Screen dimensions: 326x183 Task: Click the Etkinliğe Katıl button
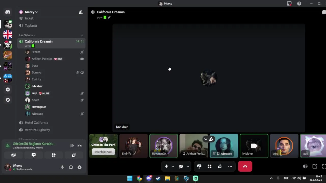click(103, 152)
